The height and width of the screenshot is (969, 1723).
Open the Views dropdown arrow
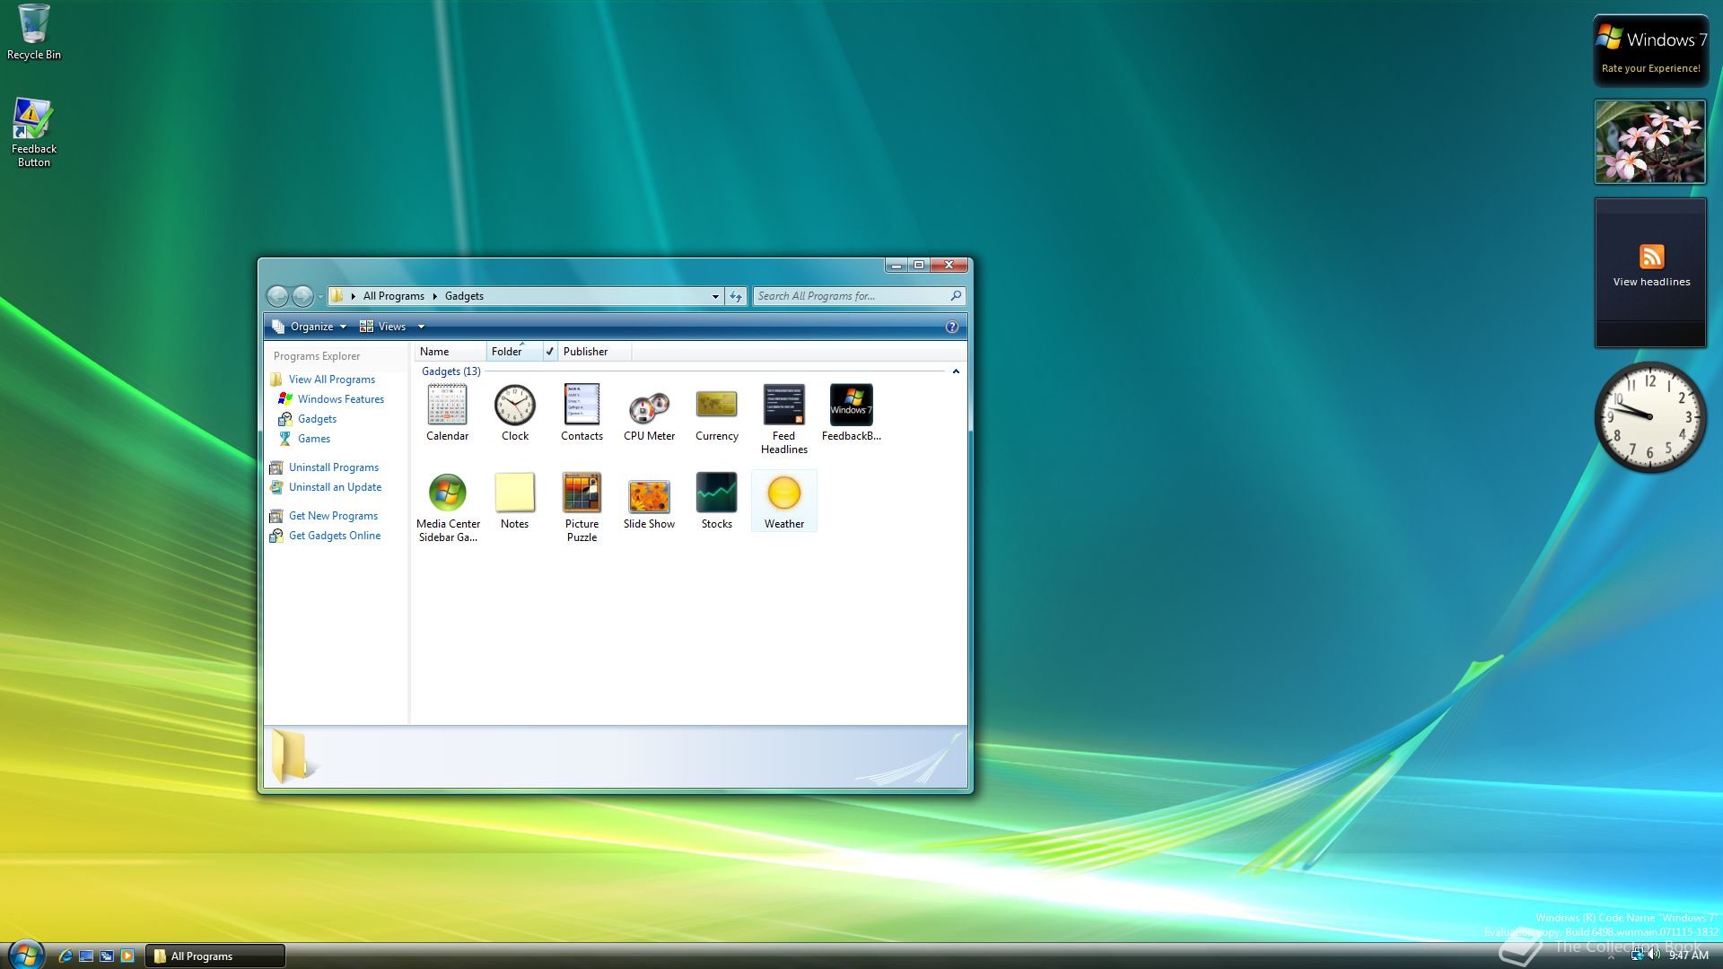421,327
